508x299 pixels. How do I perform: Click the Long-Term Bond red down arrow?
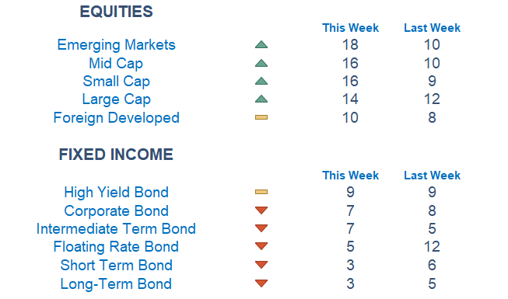click(261, 283)
